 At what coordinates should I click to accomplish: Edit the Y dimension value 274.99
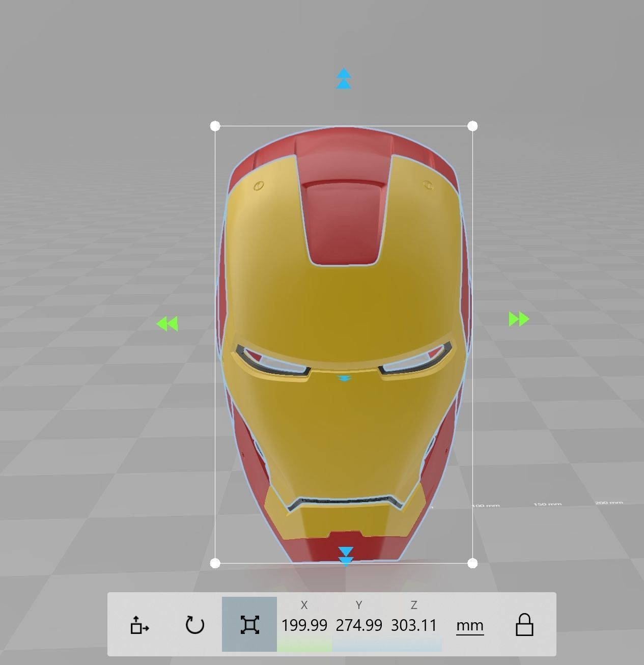359,625
